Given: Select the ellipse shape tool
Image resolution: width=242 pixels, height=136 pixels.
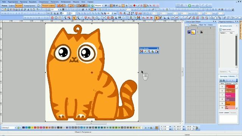Looking at the screenshot, I should tap(236, 18).
